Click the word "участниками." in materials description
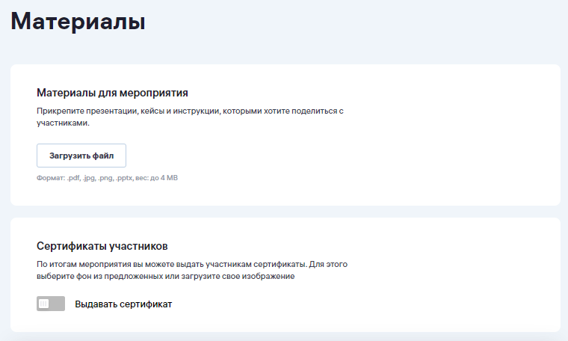 coord(63,123)
